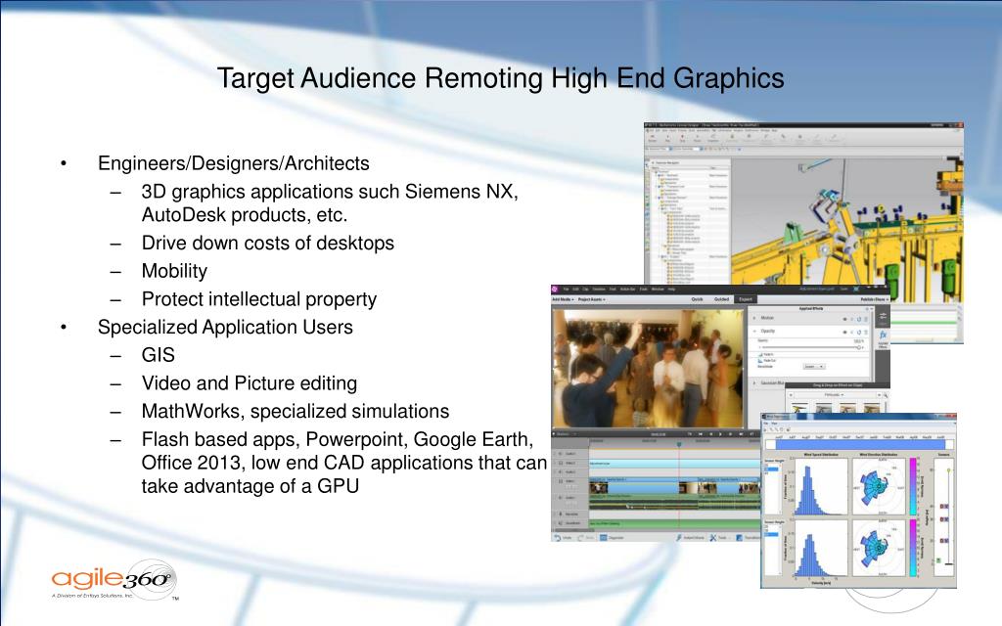The height and width of the screenshot is (626, 1002).
Task: Select the first effect thumbnail in effects popup
Action: [x=799, y=408]
